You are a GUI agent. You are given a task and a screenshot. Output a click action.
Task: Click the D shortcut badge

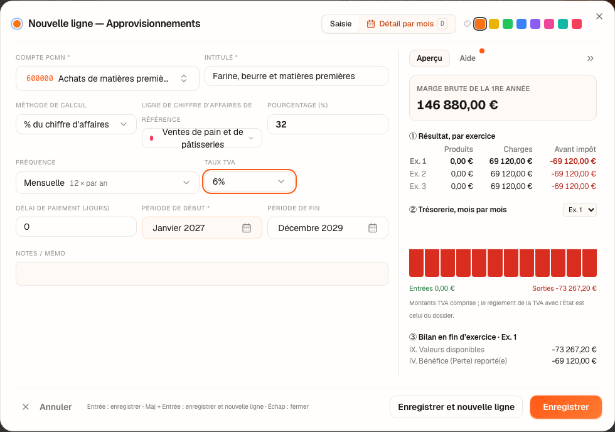pyautogui.click(x=442, y=24)
